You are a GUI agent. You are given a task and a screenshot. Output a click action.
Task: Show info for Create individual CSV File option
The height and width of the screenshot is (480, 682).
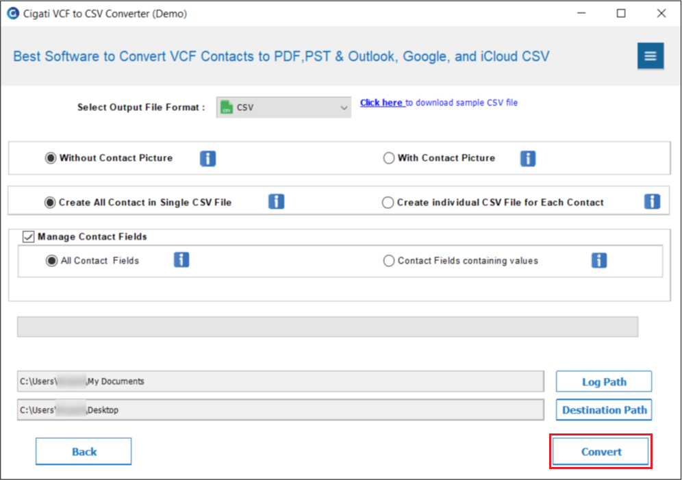(x=652, y=202)
